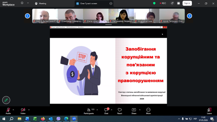Expand the share options arrow next to Share
The width and height of the screenshot is (217, 122).
tap(140, 110)
